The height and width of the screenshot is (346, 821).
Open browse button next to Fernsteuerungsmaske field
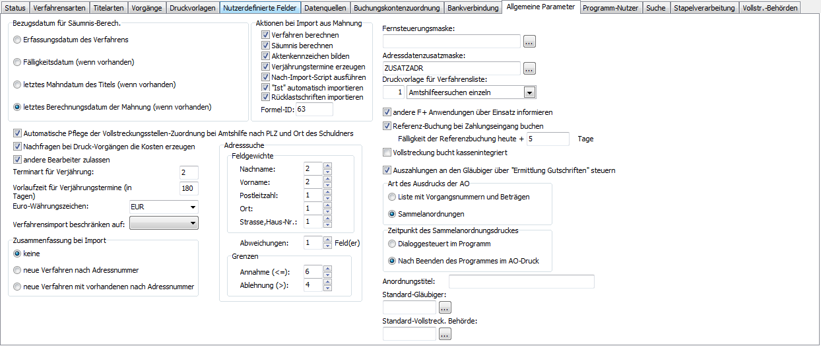[529, 42]
